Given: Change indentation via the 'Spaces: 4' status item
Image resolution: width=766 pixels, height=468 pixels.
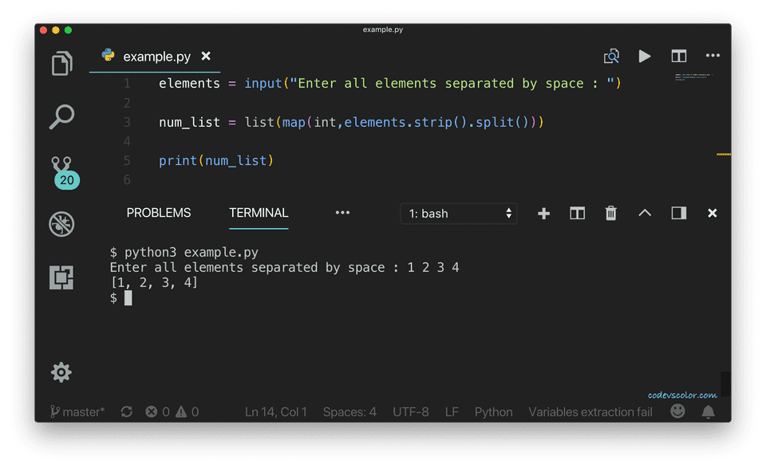Looking at the screenshot, I should coord(350,411).
